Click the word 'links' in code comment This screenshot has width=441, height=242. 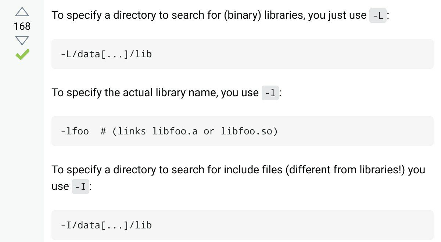coord(132,131)
